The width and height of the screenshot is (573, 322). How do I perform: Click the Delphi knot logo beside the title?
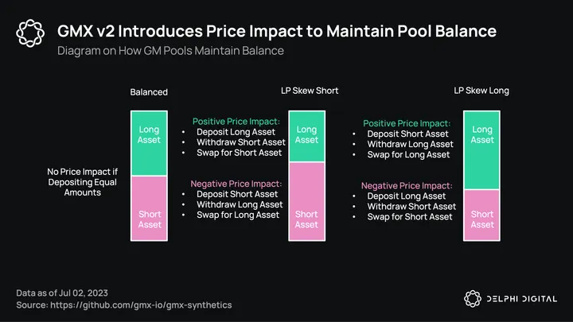[30, 33]
